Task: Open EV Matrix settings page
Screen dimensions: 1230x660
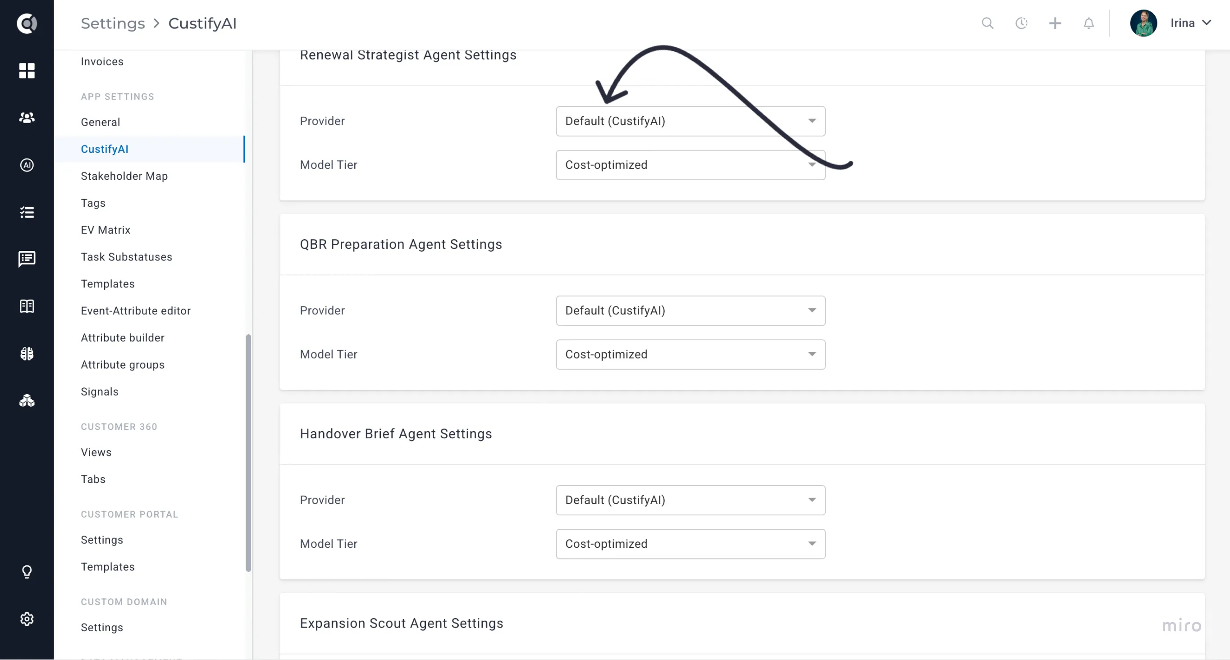Action: coord(105,230)
